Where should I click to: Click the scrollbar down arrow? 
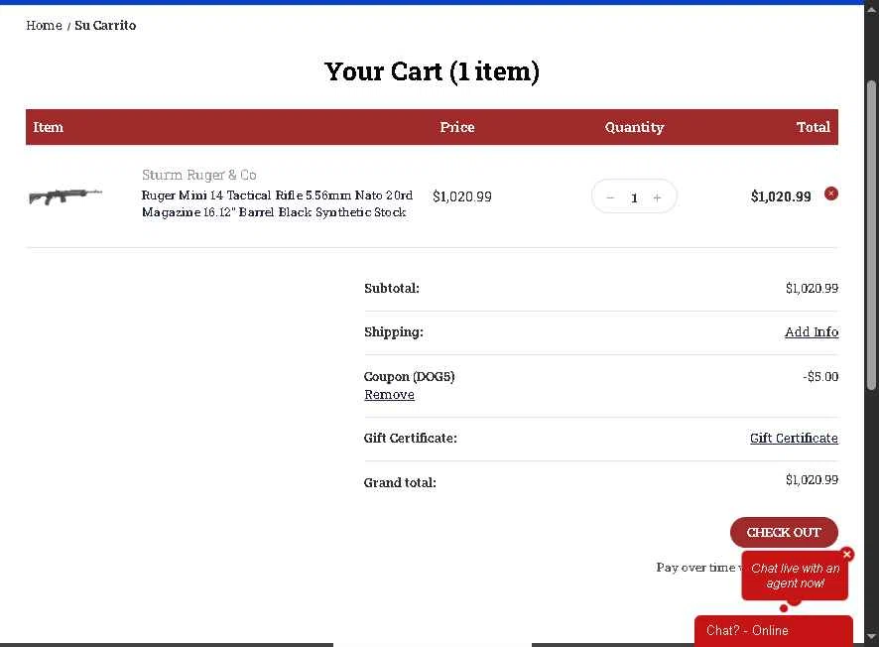click(871, 636)
